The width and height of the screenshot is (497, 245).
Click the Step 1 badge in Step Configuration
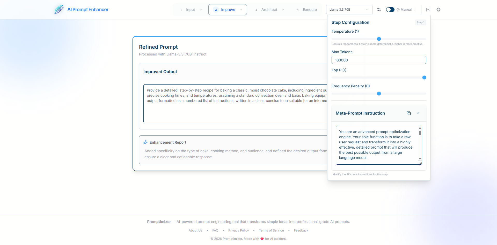(420, 23)
